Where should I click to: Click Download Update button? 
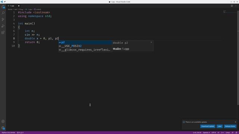(208, 126)
